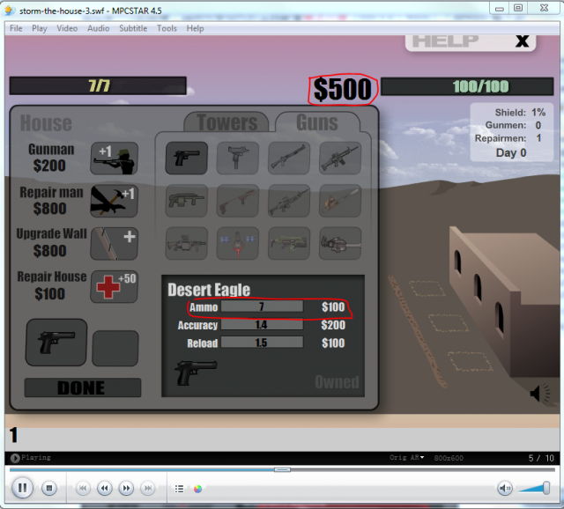Open the playlist icon
This screenshot has height=509, width=564.
[x=179, y=489]
